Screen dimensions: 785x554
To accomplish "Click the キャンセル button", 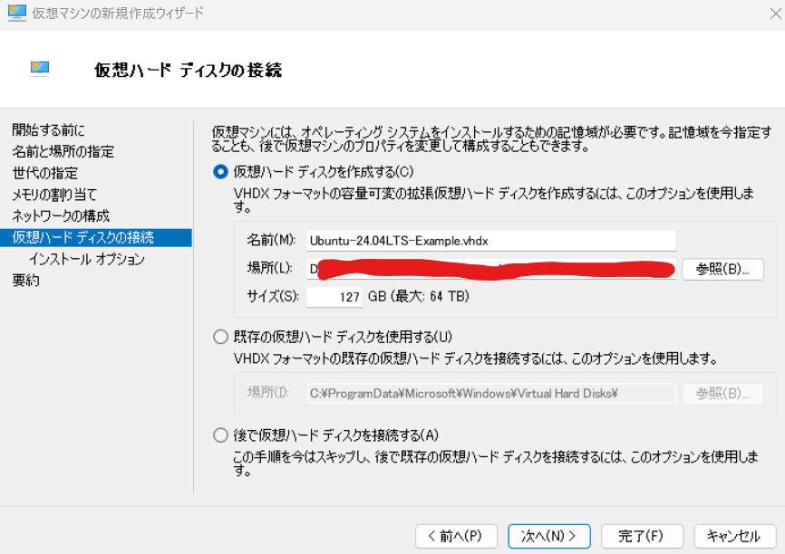I will (735, 537).
